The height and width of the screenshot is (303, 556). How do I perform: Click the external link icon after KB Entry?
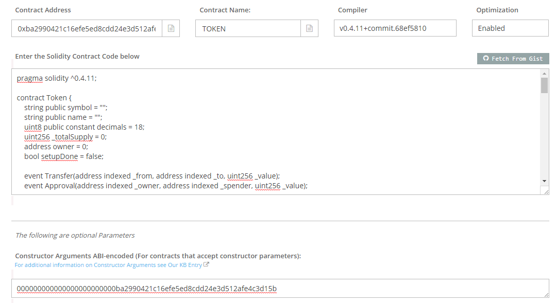(207, 265)
